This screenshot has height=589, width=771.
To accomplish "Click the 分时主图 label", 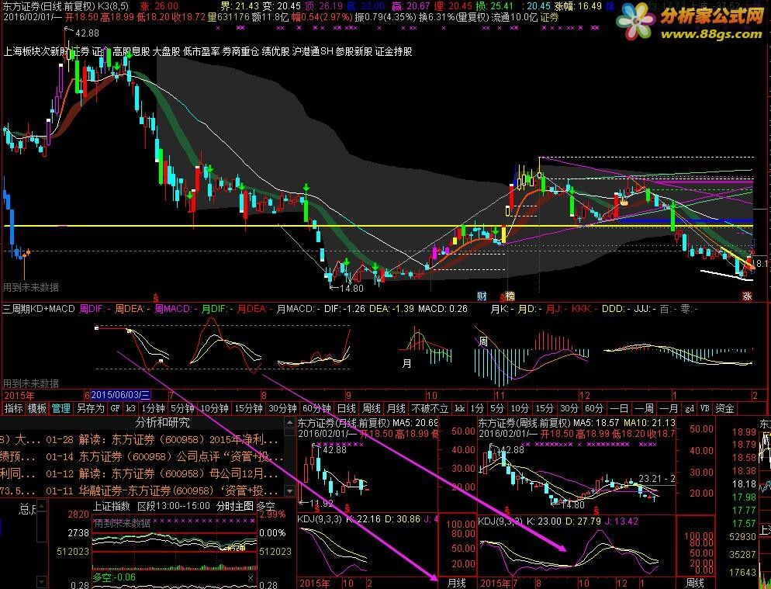I will (234, 506).
